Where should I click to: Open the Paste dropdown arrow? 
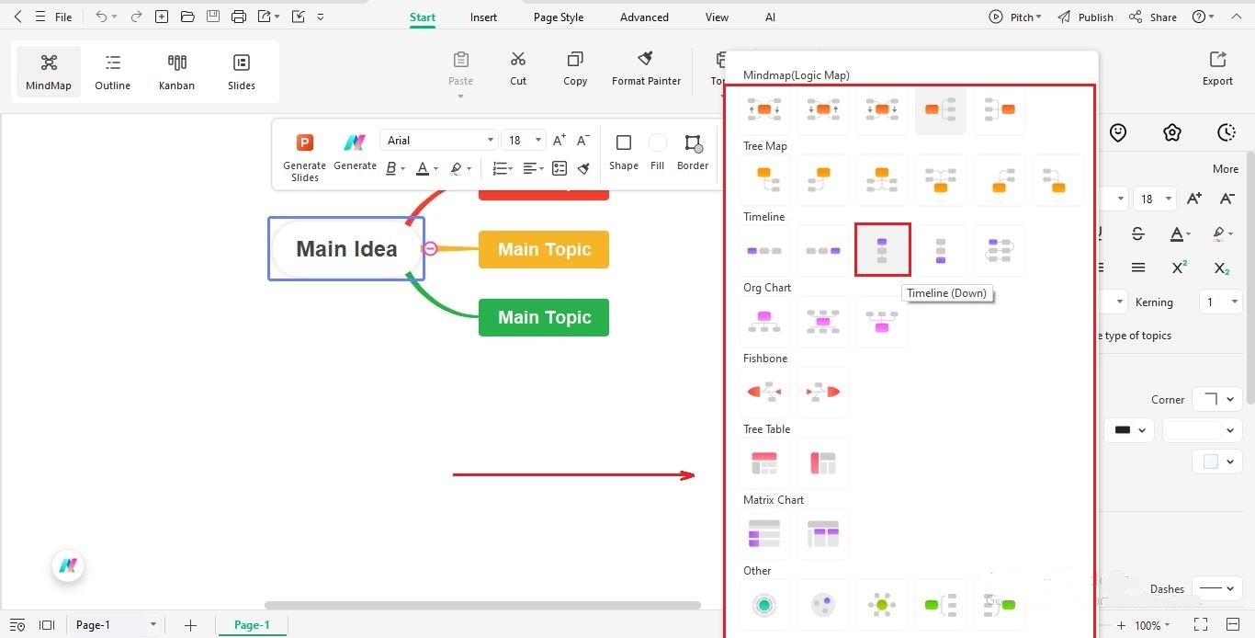click(x=460, y=96)
